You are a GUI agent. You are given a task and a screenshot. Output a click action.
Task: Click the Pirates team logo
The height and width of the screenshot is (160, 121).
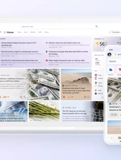coord(96,86)
